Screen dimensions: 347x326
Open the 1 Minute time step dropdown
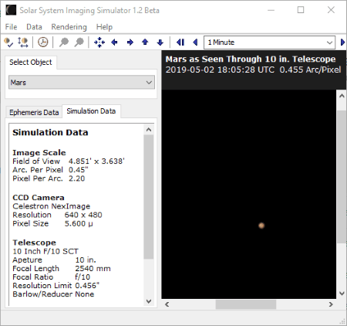click(x=269, y=42)
